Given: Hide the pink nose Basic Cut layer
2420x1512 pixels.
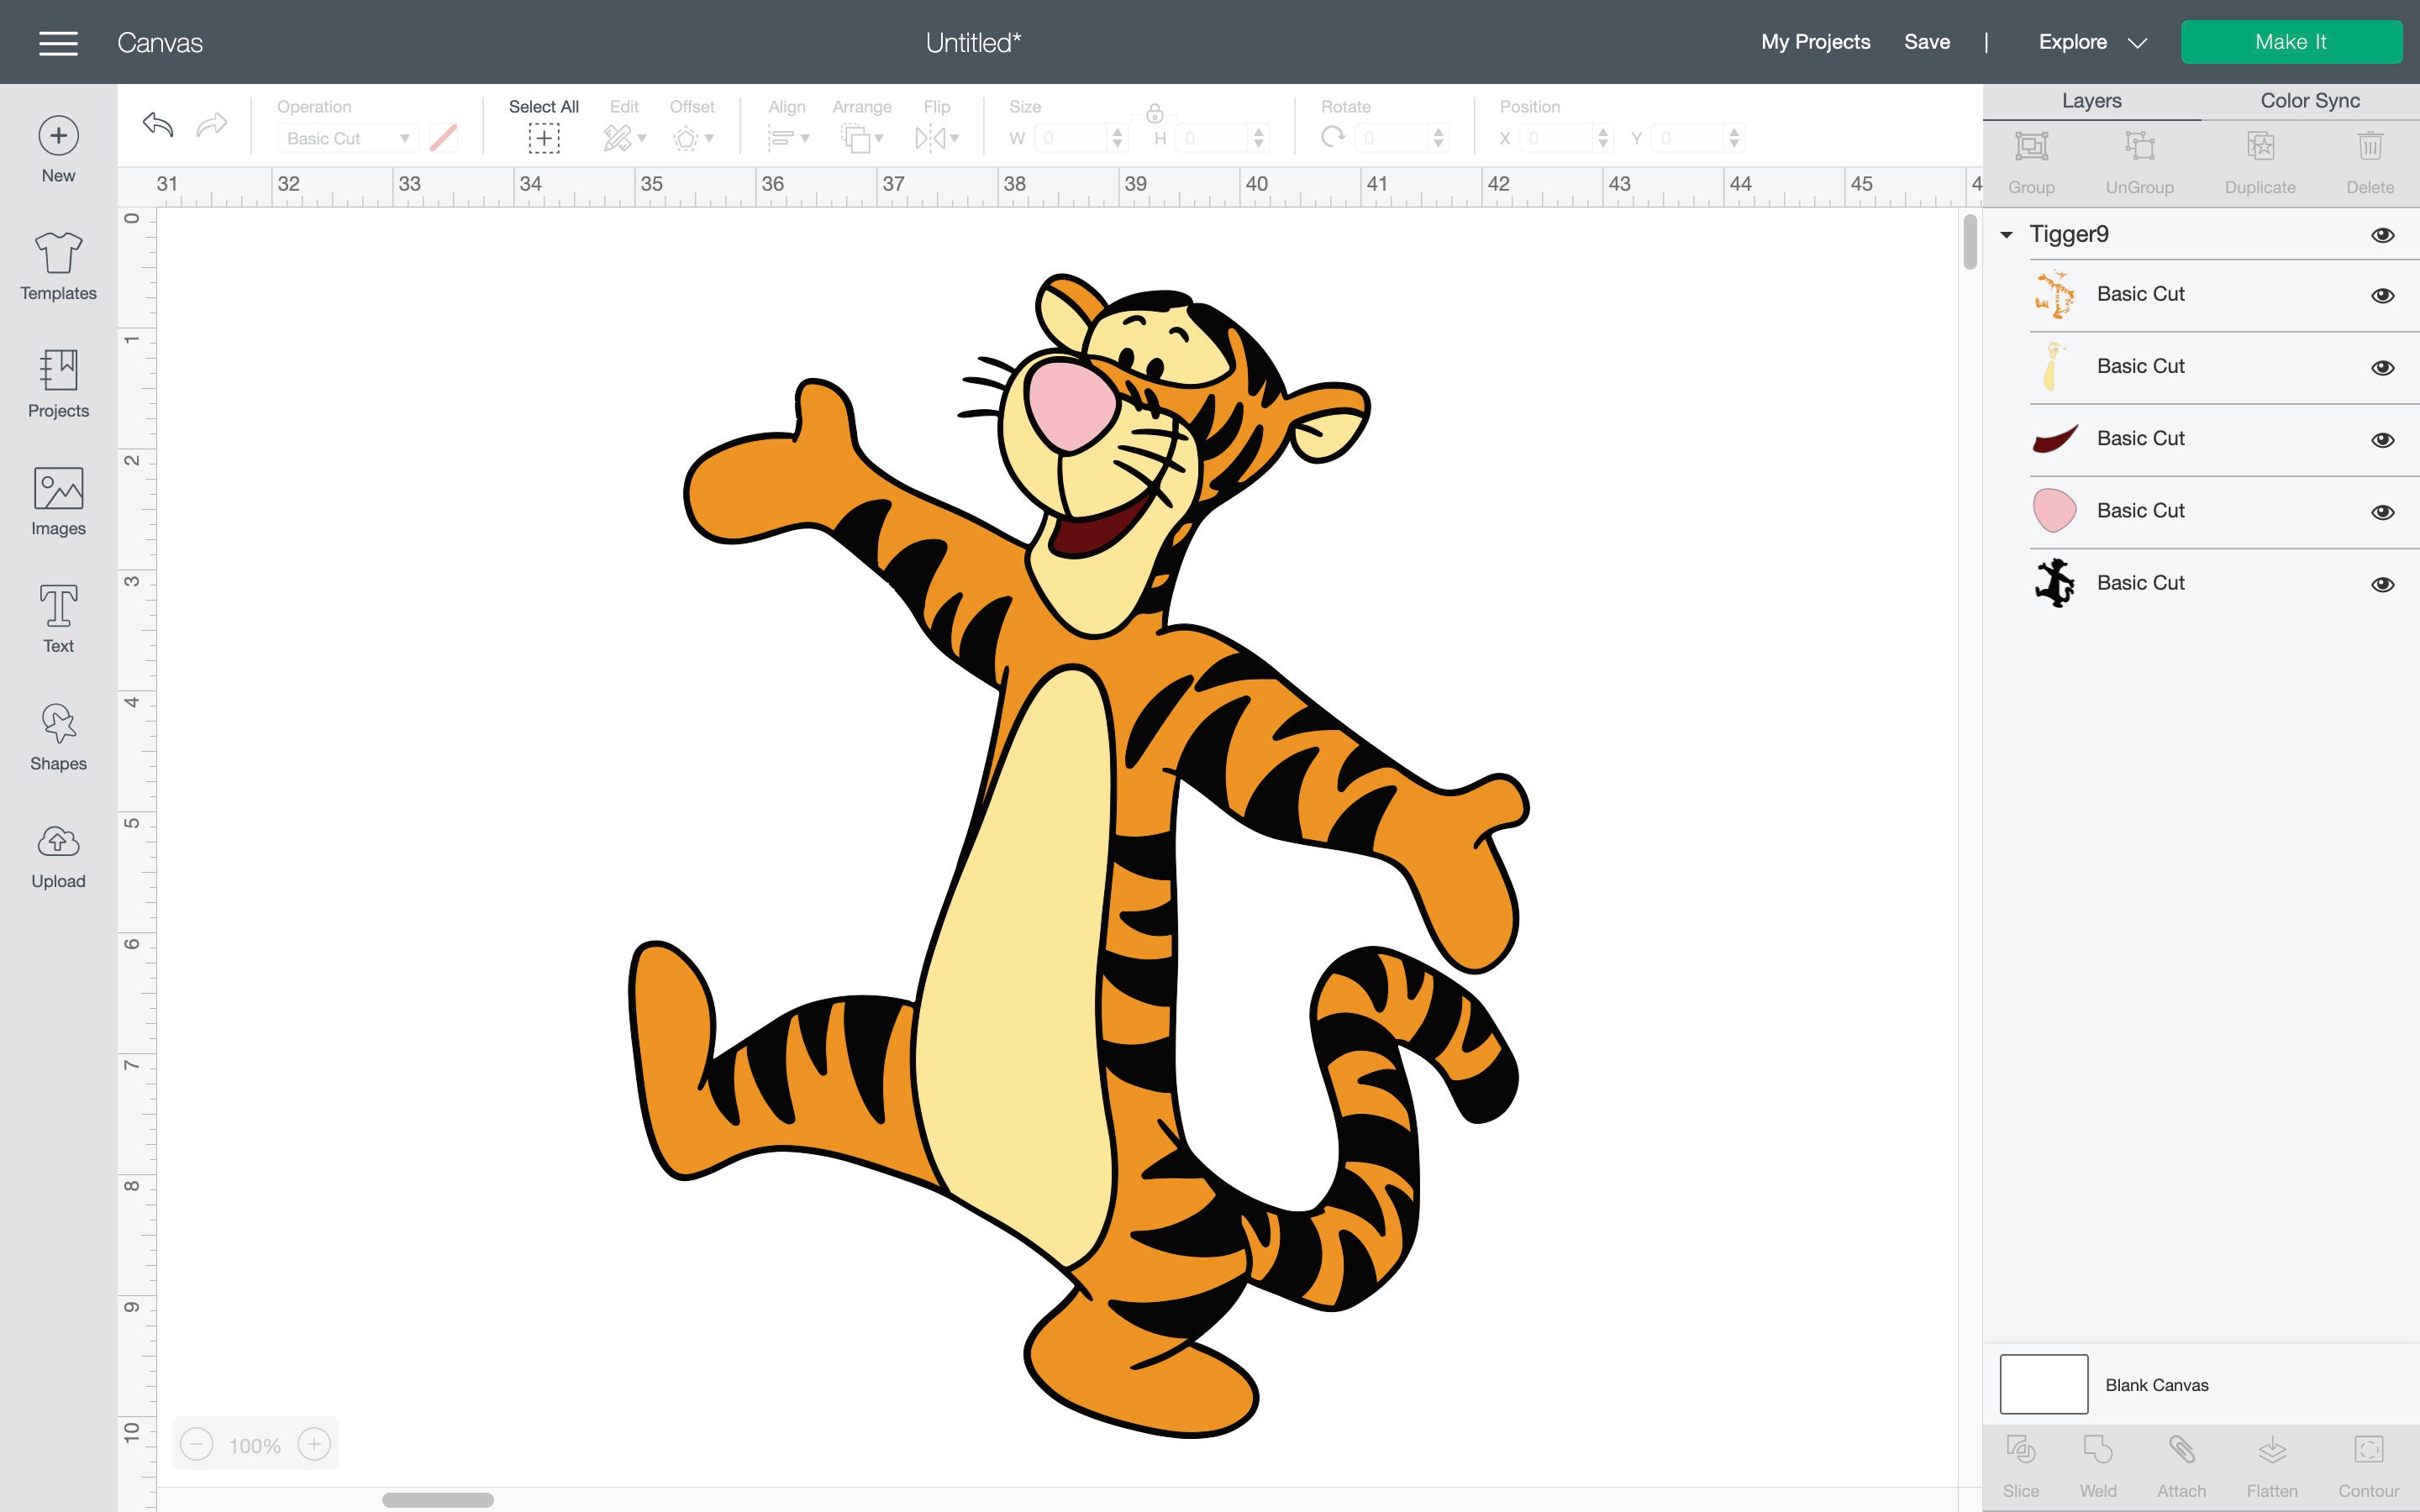Looking at the screenshot, I should point(2382,512).
